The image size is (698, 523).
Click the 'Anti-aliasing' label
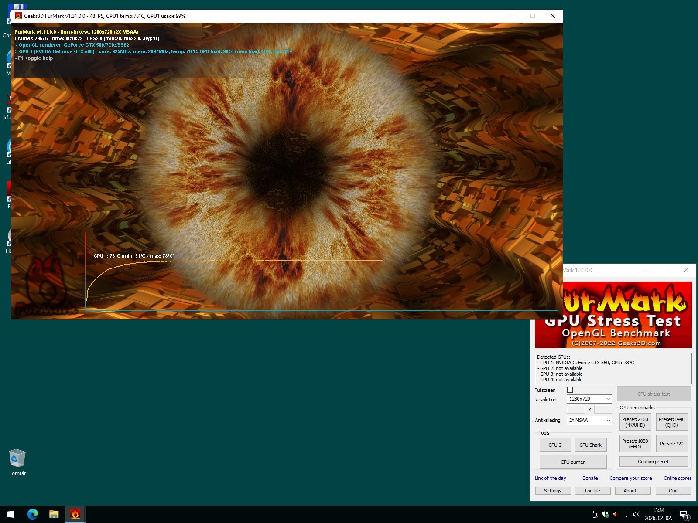[547, 420]
